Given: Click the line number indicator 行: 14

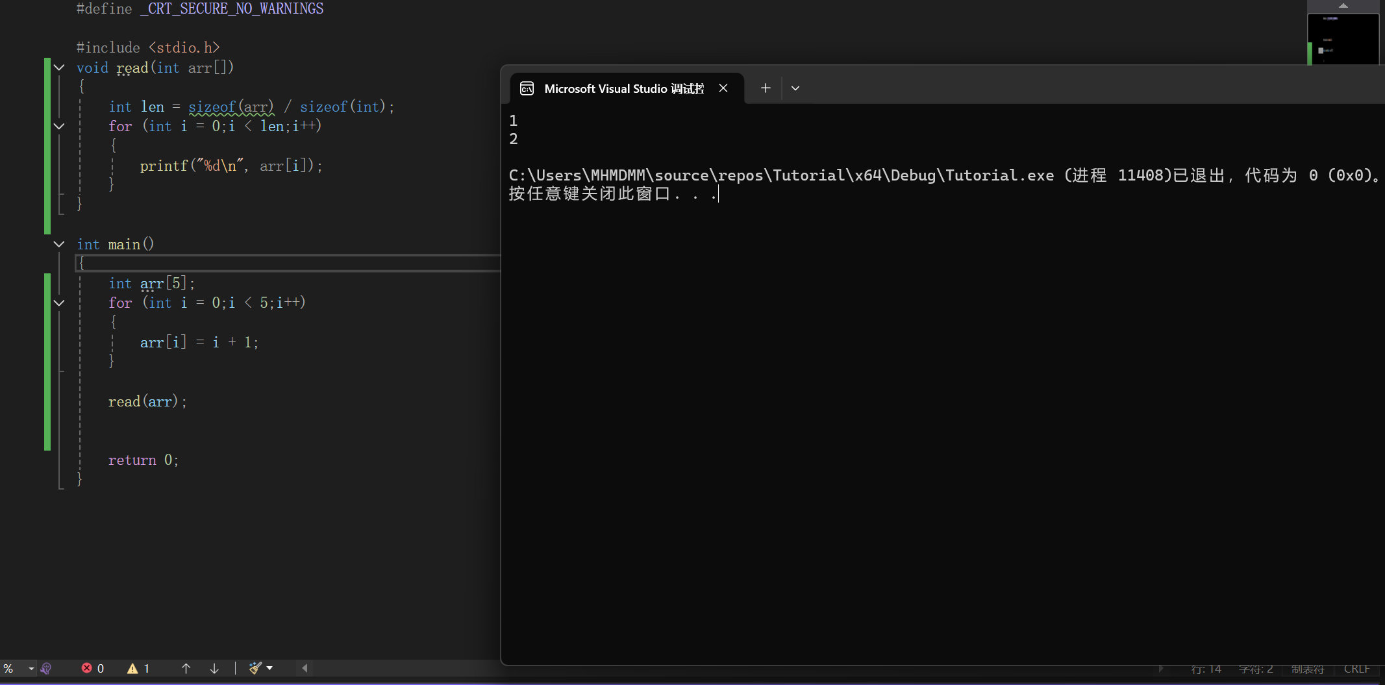Looking at the screenshot, I should 1206,669.
